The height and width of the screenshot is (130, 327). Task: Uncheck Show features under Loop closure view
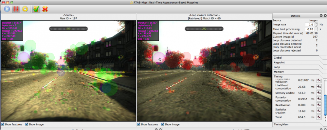148,124
